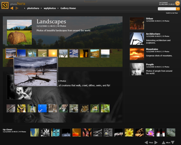The image size is (181, 145).
Task: Click the photoSuru S! logo
Action: 5,5
